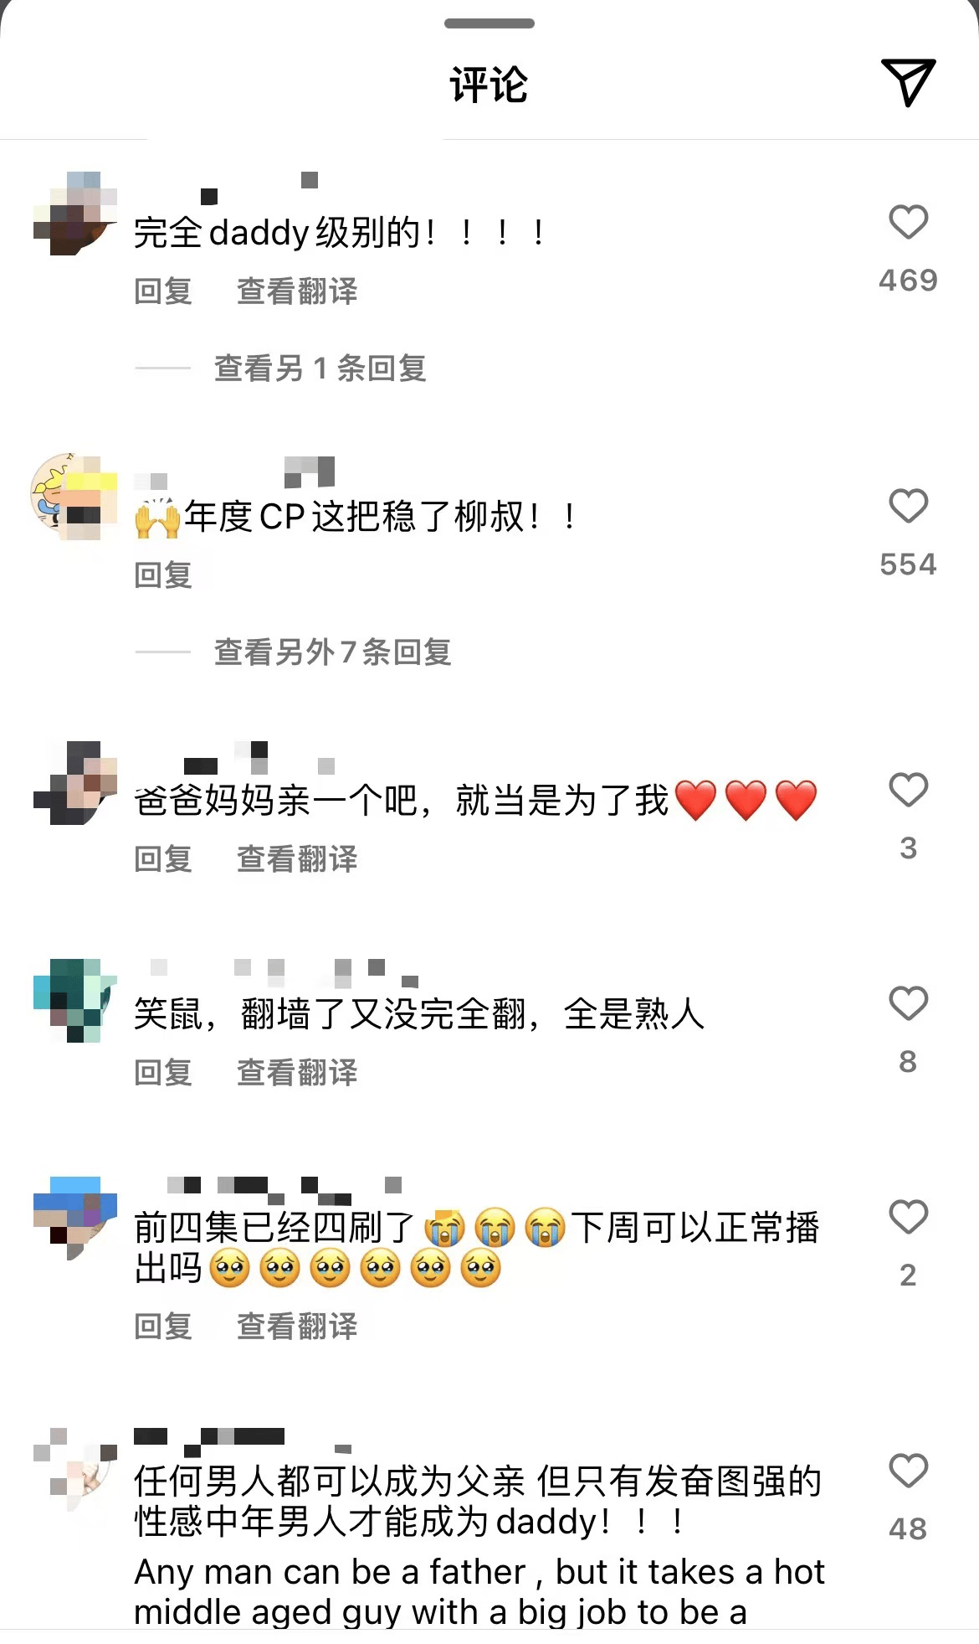Tap the share paper plane icon
The height and width of the screenshot is (1644, 979).
tap(908, 82)
